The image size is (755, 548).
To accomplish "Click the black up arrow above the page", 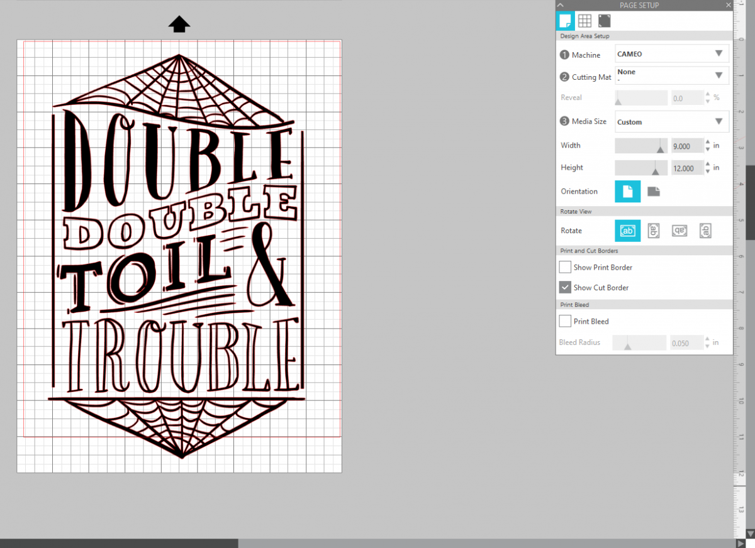I will point(179,25).
